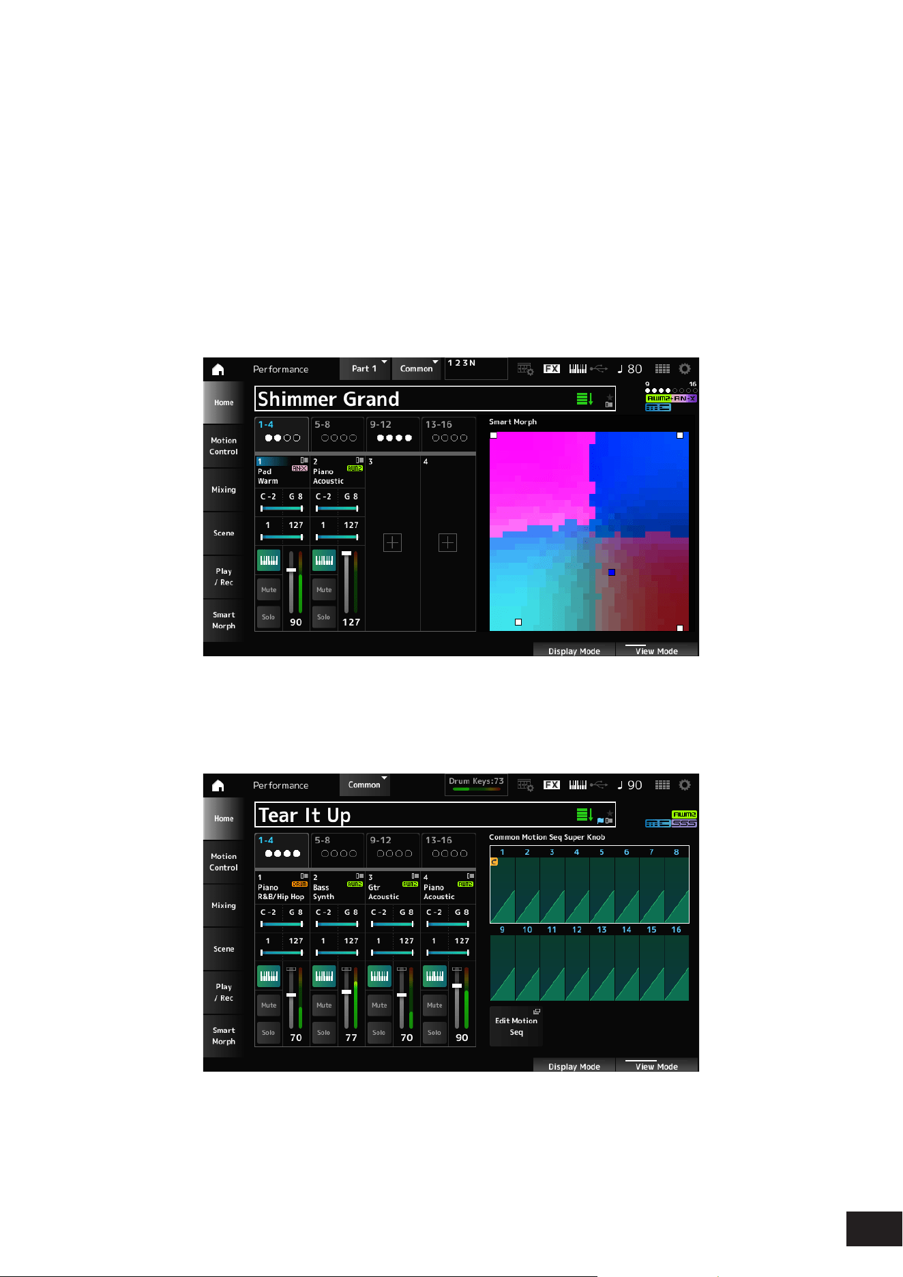Tap favorite star icon in Shimmer Grand name bar
Image resolution: width=903 pixels, height=1277 pixels.
[609, 396]
